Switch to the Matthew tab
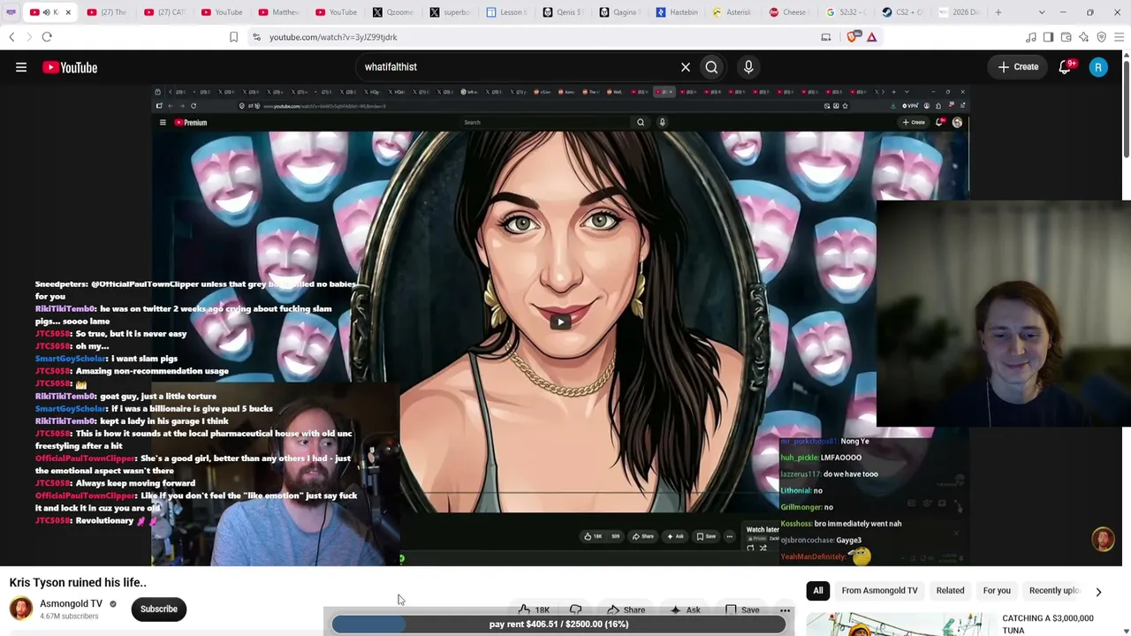1131x636 pixels. (x=278, y=12)
